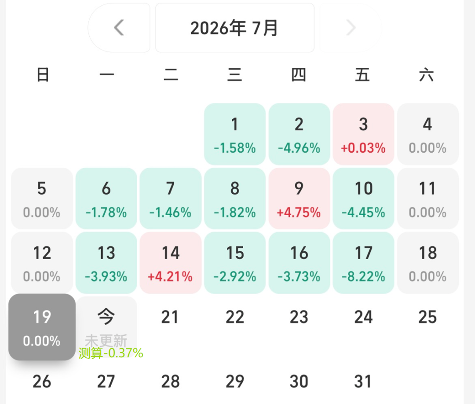The height and width of the screenshot is (404, 475).
Task: Click the 测算-0.37% estimate text
Action: 111,353
